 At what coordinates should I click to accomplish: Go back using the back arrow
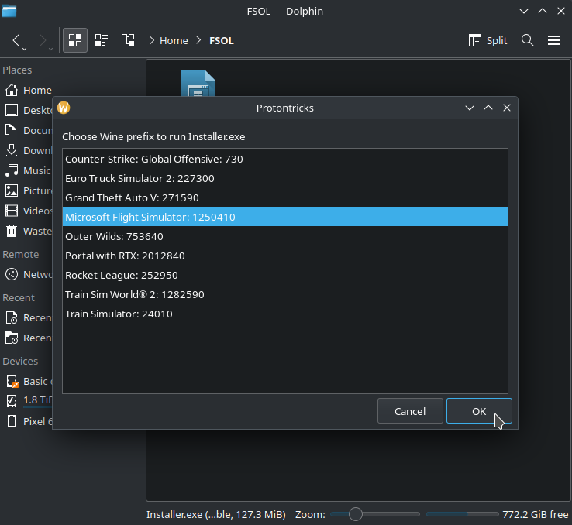point(17,39)
